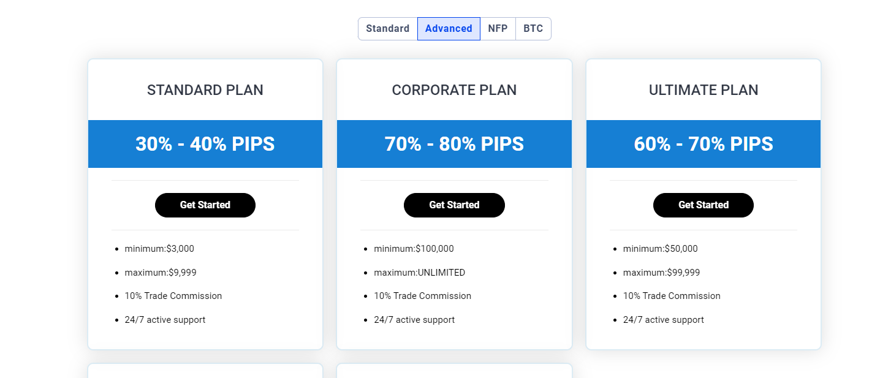Click the 10% Trade Commission item on Standard Plan
880x378 pixels.
[173, 296]
